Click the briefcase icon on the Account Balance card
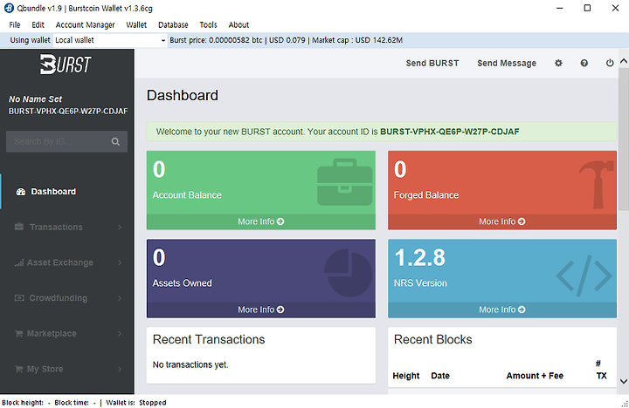The height and width of the screenshot is (408, 629). [x=344, y=182]
